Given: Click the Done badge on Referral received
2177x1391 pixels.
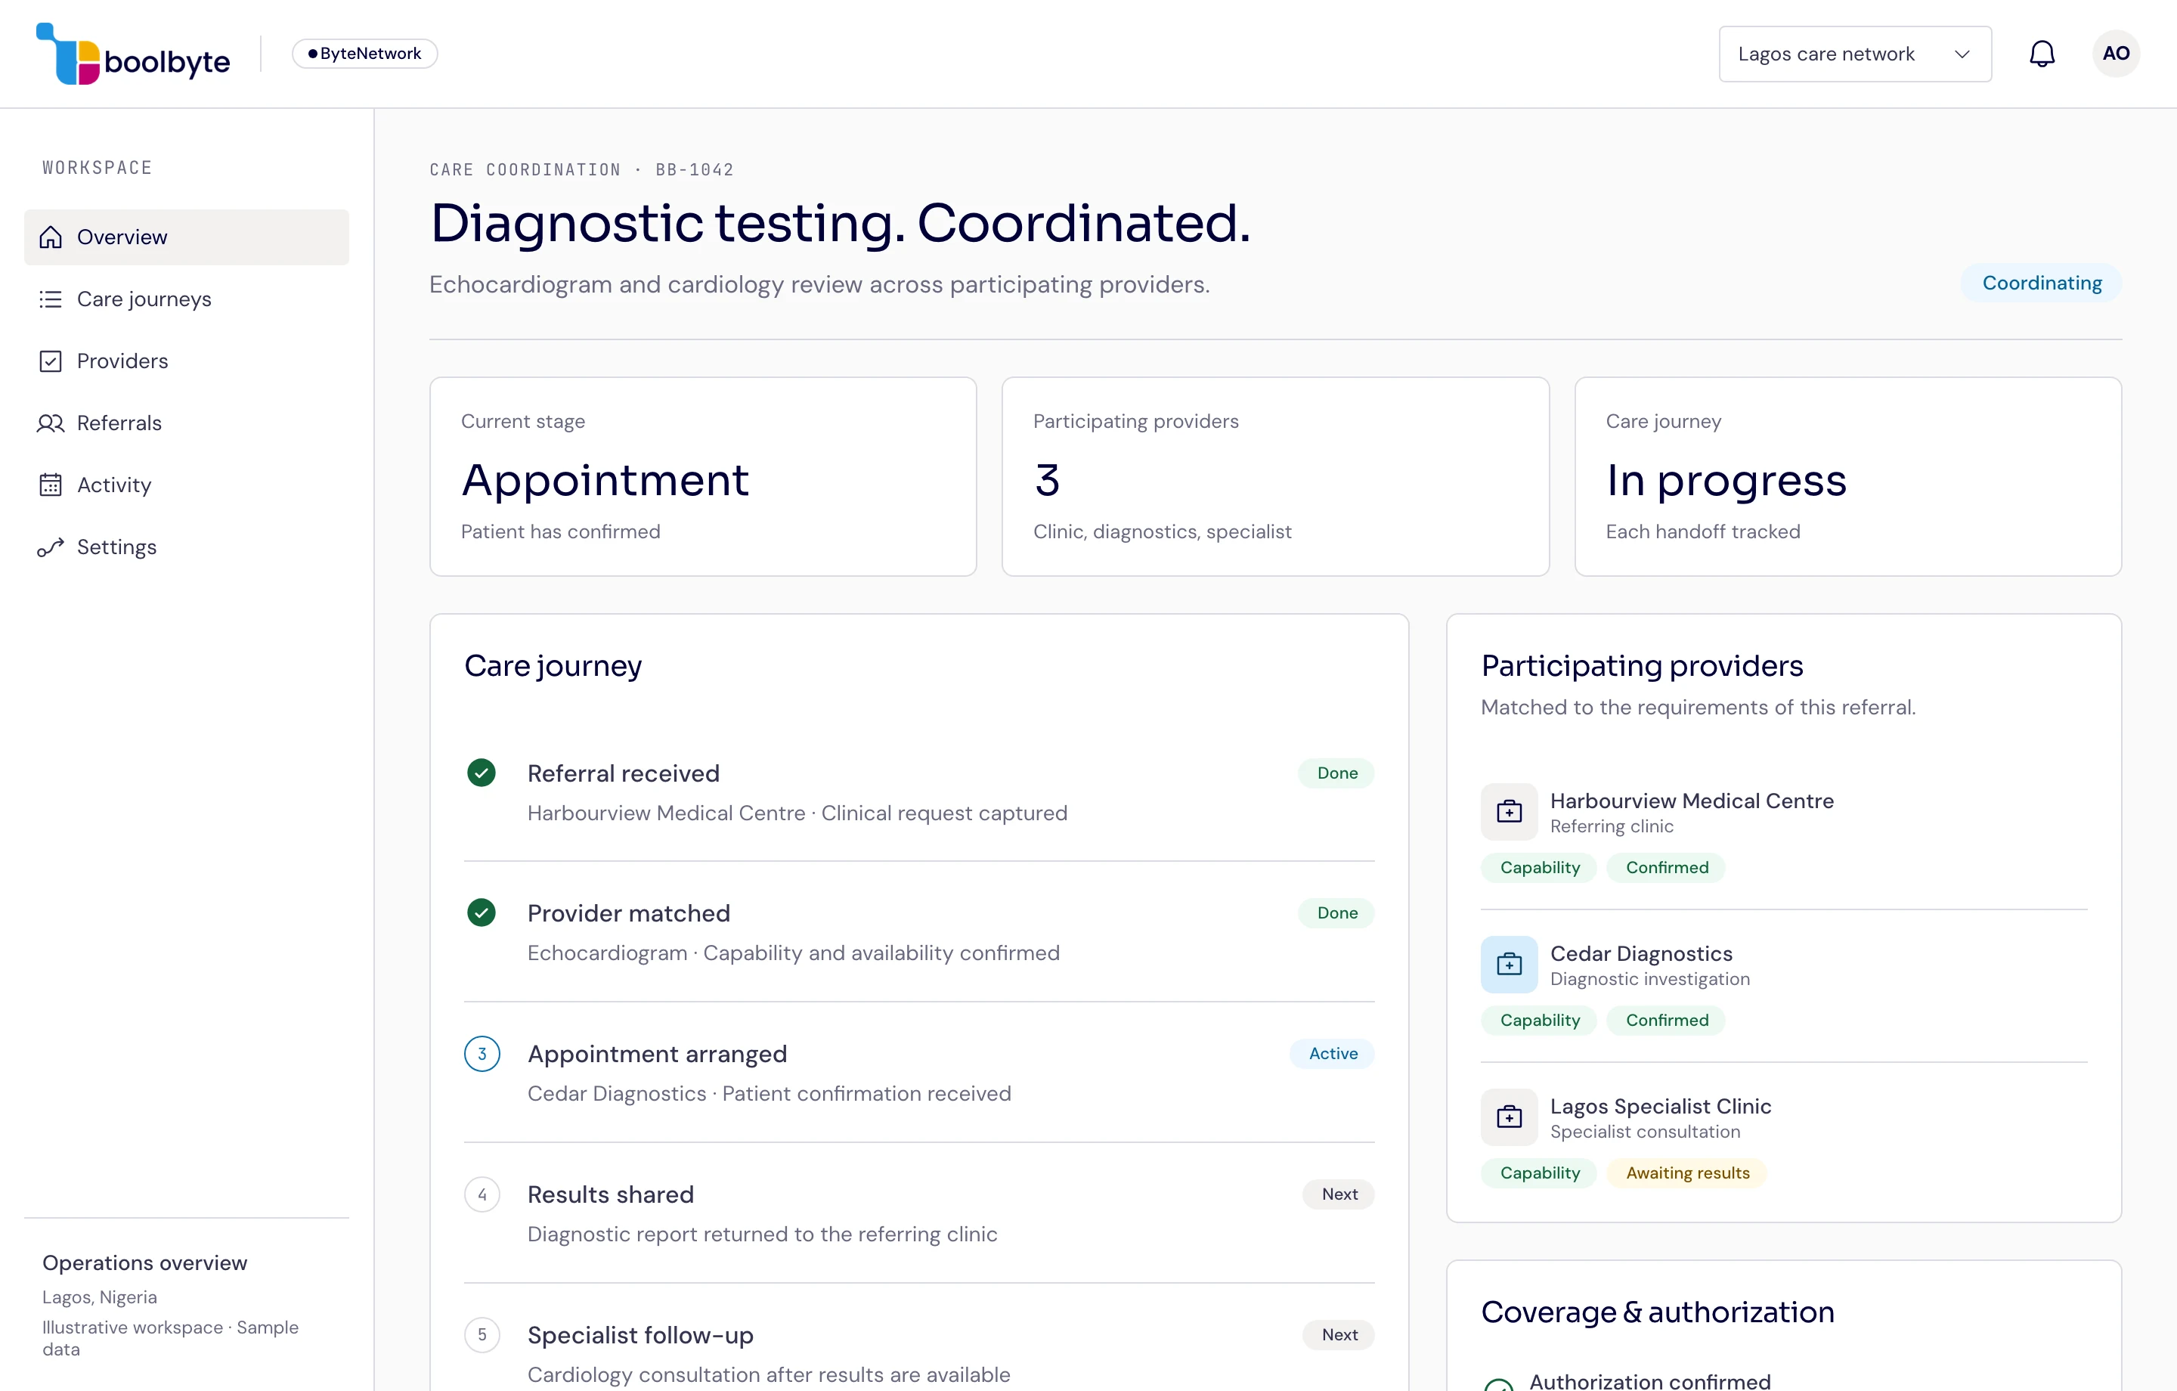Looking at the screenshot, I should tap(1337, 773).
